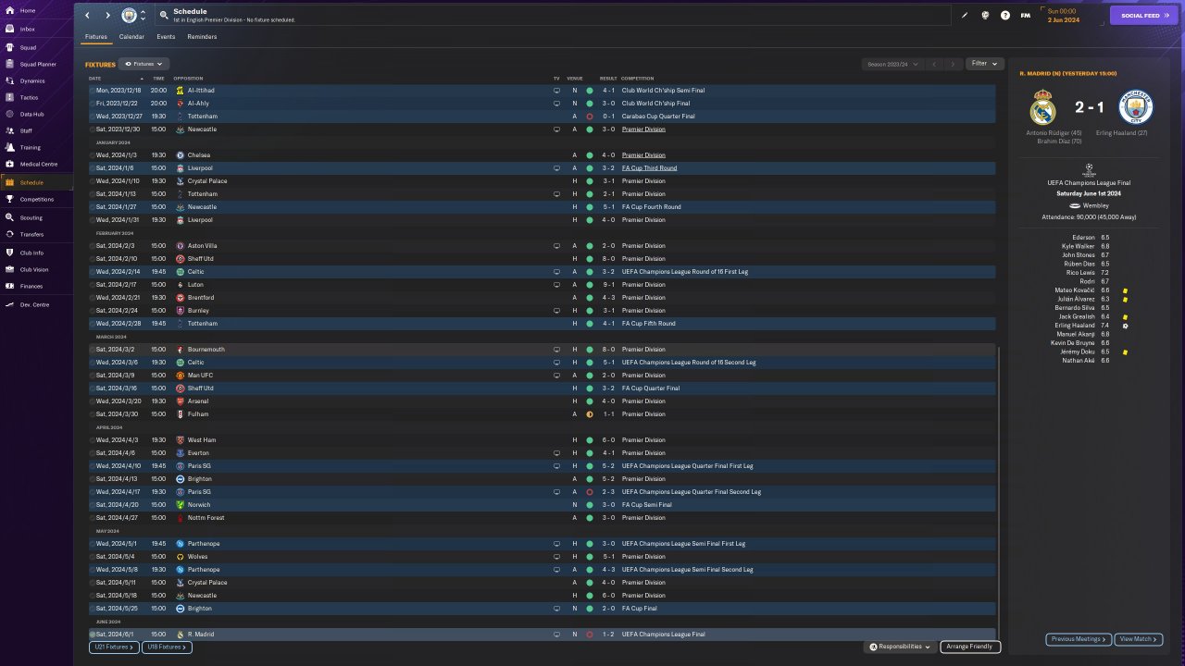1185x666 pixels.
Task: Go to next season arrow
Action: [953, 64]
